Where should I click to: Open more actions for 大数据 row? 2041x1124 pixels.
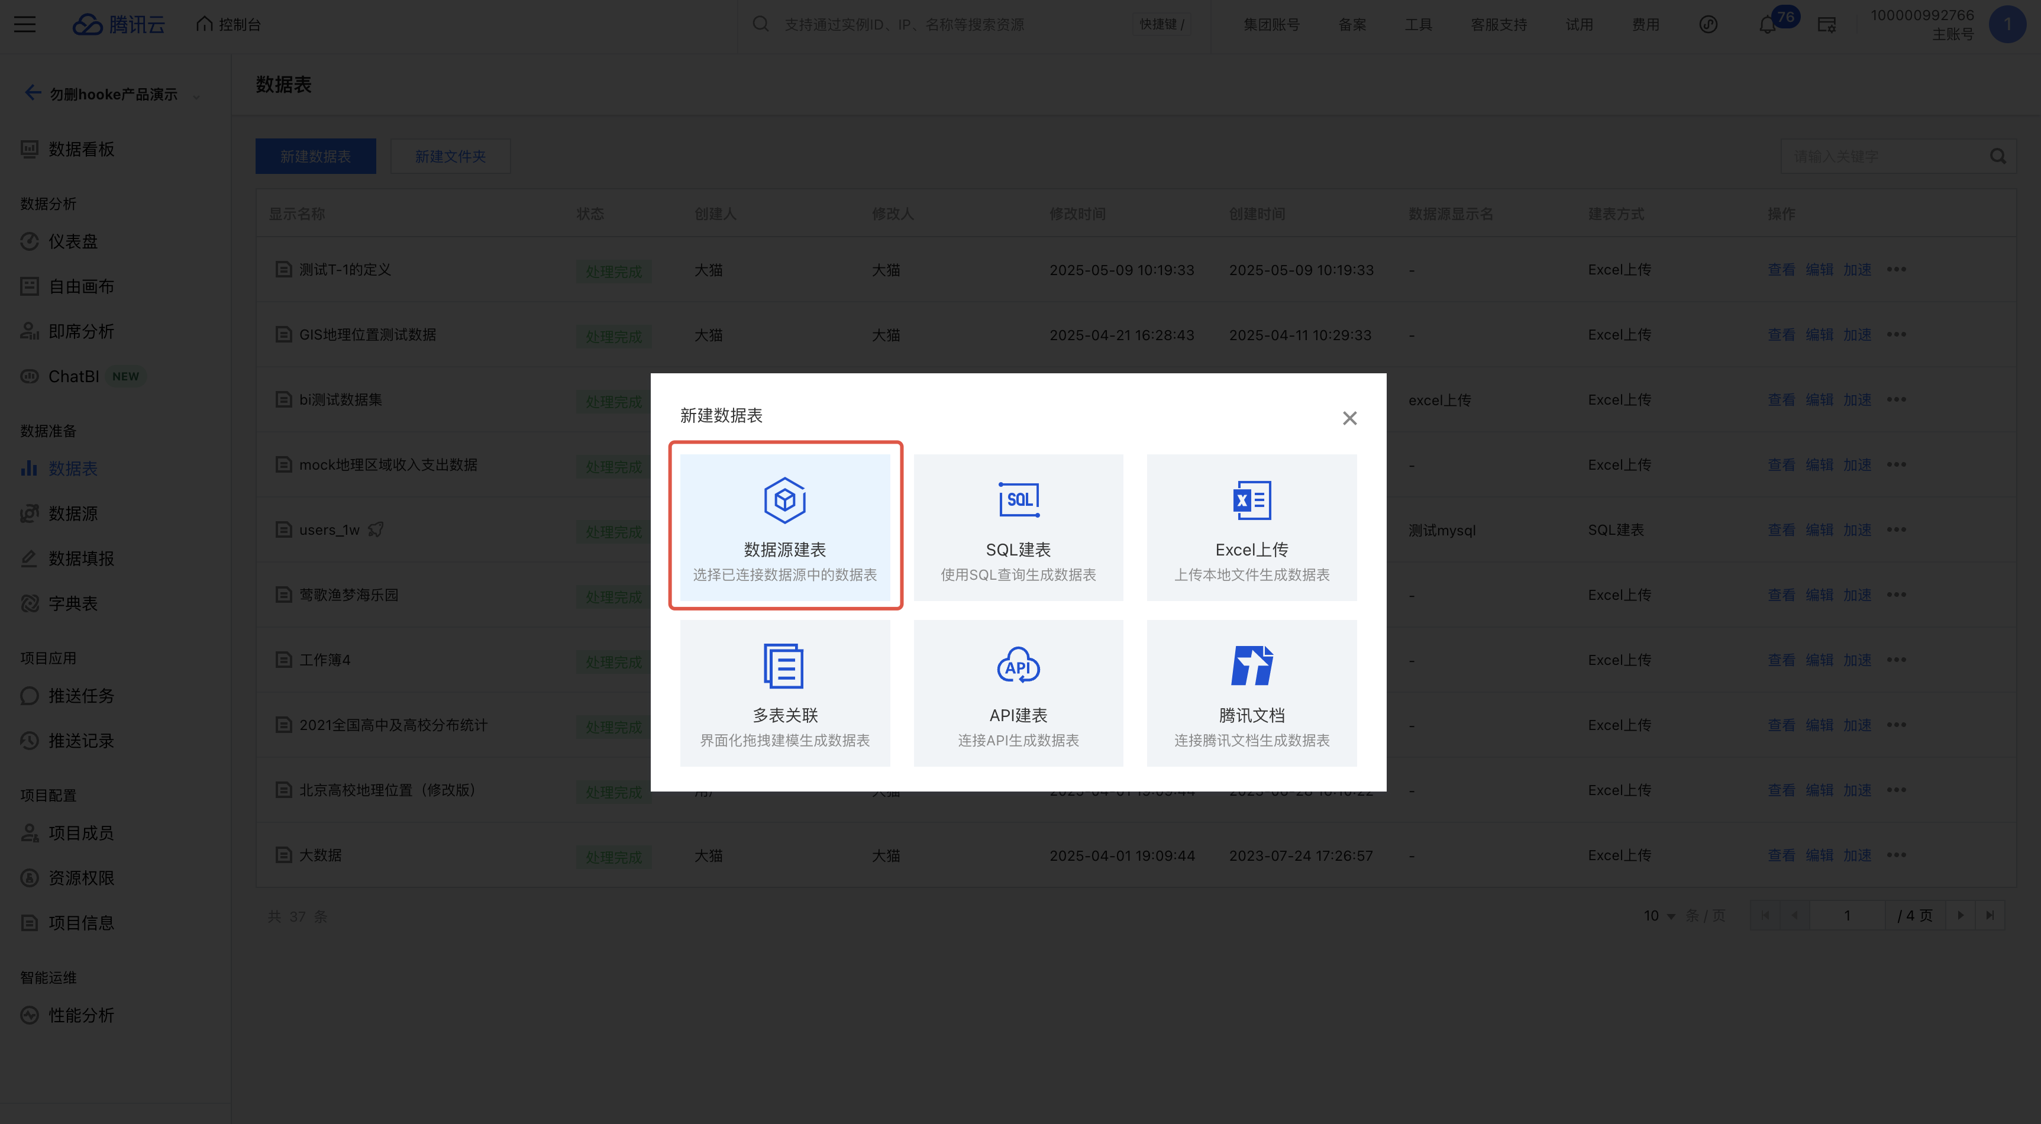point(1896,855)
